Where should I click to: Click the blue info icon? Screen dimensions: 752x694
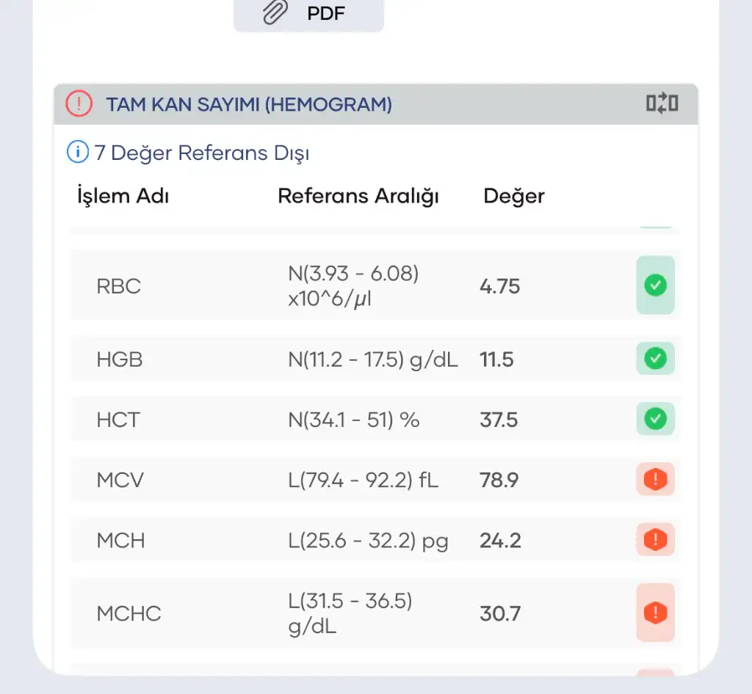click(77, 153)
